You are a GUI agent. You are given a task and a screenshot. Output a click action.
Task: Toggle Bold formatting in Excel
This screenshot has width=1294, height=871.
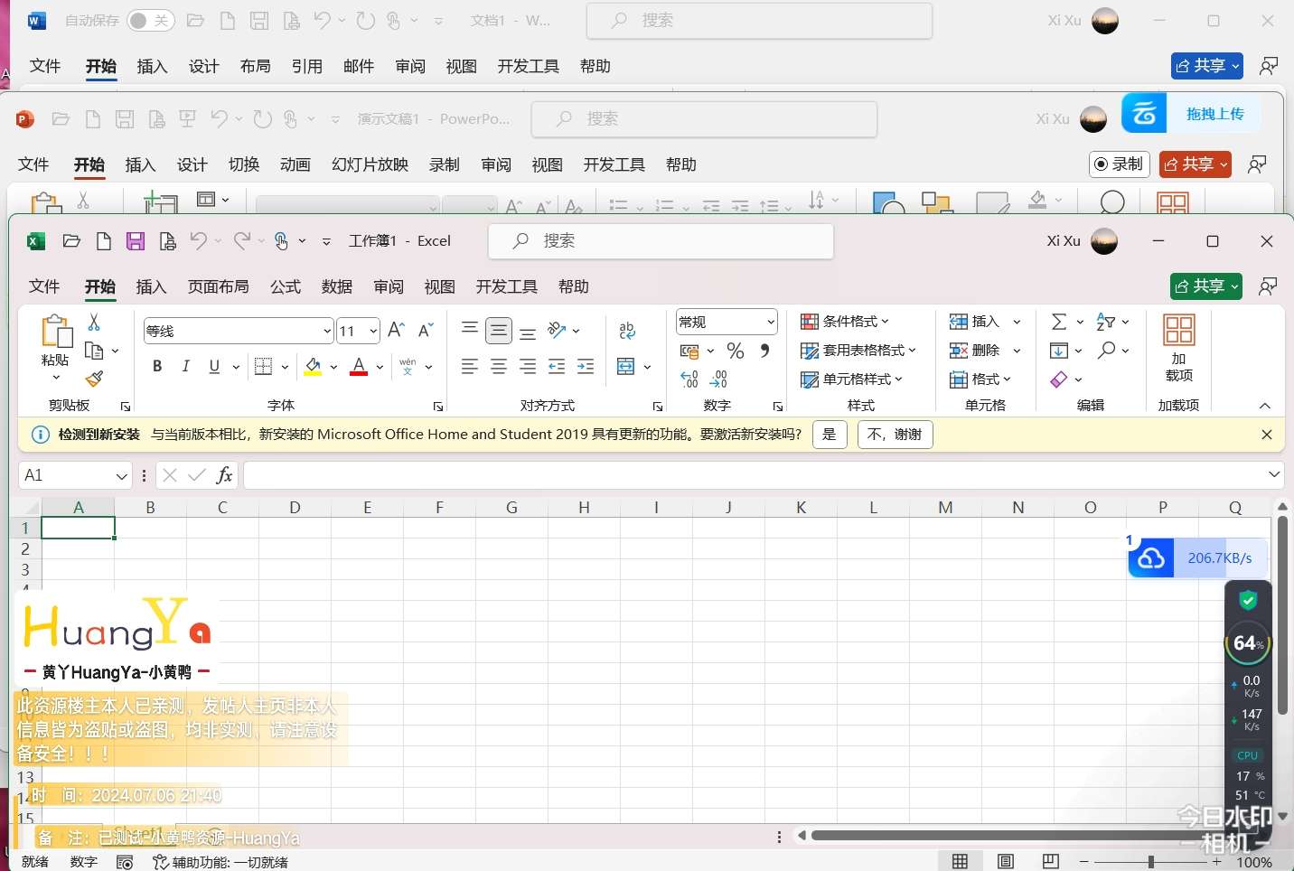click(157, 366)
